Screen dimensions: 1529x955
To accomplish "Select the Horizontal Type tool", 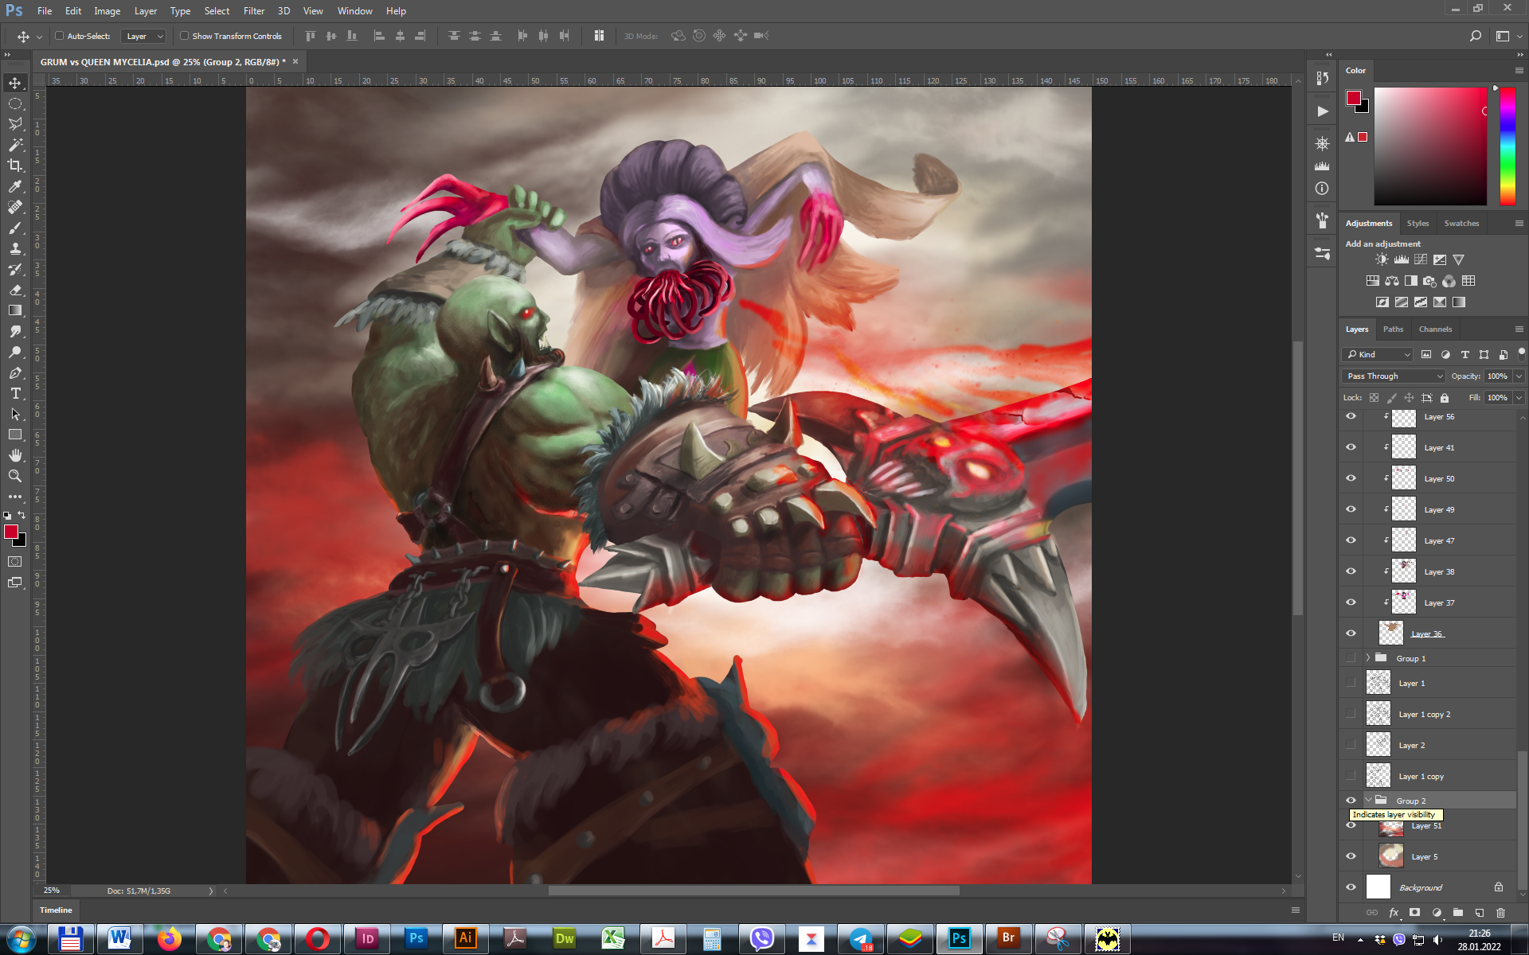I will coord(15,393).
